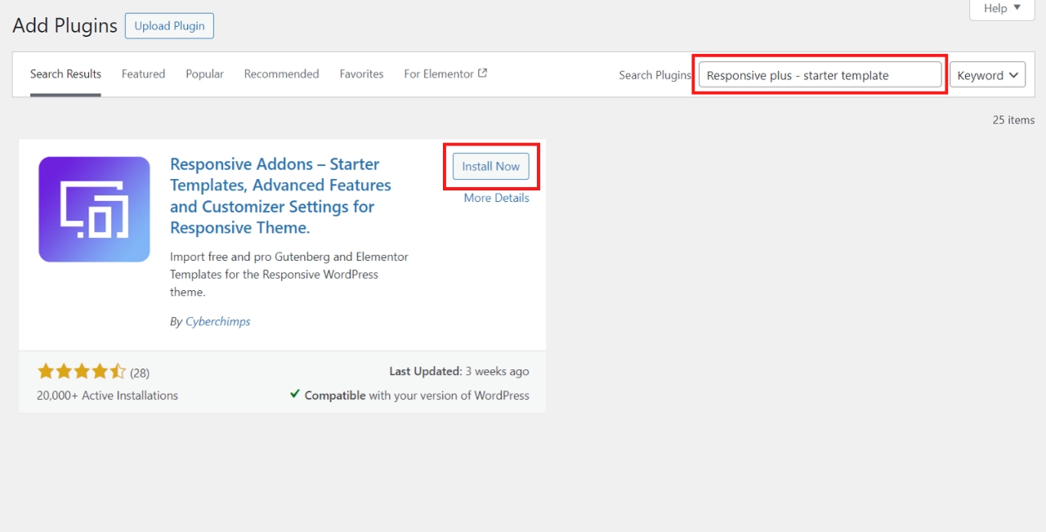Click the Upload Plugin button
This screenshot has height=532, width=1046.
pos(169,25)
